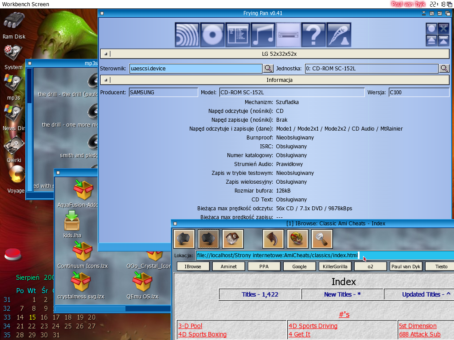Open the Updated Titles link
The image size is (454, 340).
pyautogui.click(x=426, y=294)
